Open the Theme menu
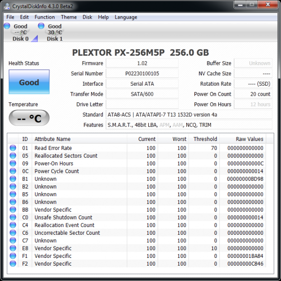281x281 pixels. tap(68, 17)
